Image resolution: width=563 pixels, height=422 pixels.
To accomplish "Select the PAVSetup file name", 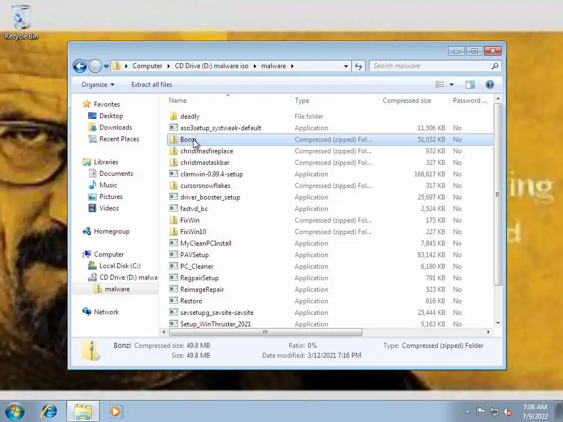I will tap(194, 255).
